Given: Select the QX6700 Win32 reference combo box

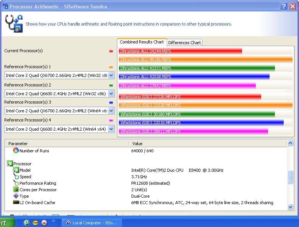Looking at the screenshot, I should coord(60,75).
